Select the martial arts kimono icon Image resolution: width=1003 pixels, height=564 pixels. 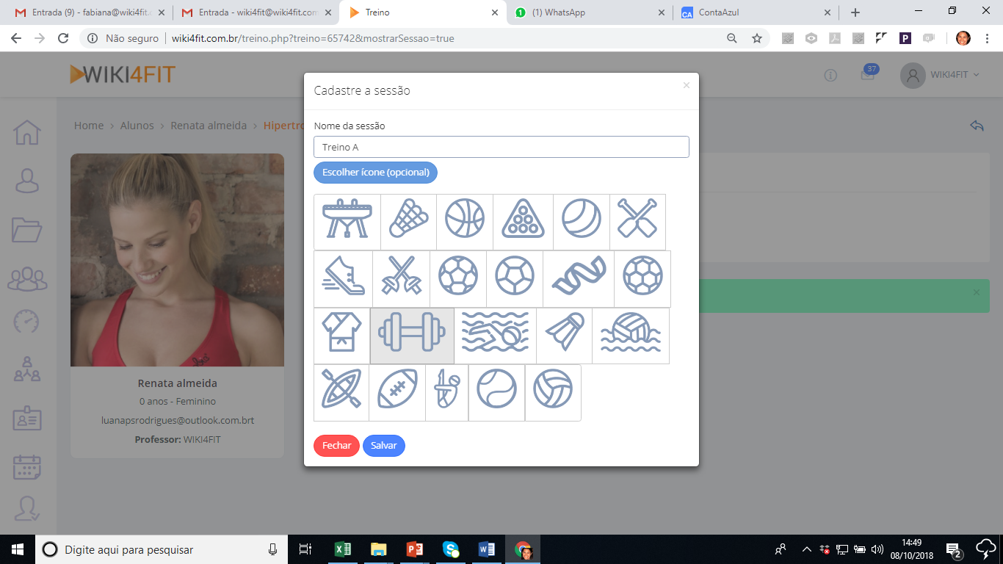click(341, 336)
